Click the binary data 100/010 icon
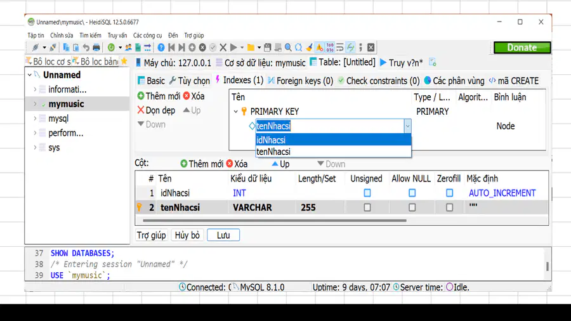The width and height of the screenshot is (571, 321). pyautogui.click(x=330, y=48)
